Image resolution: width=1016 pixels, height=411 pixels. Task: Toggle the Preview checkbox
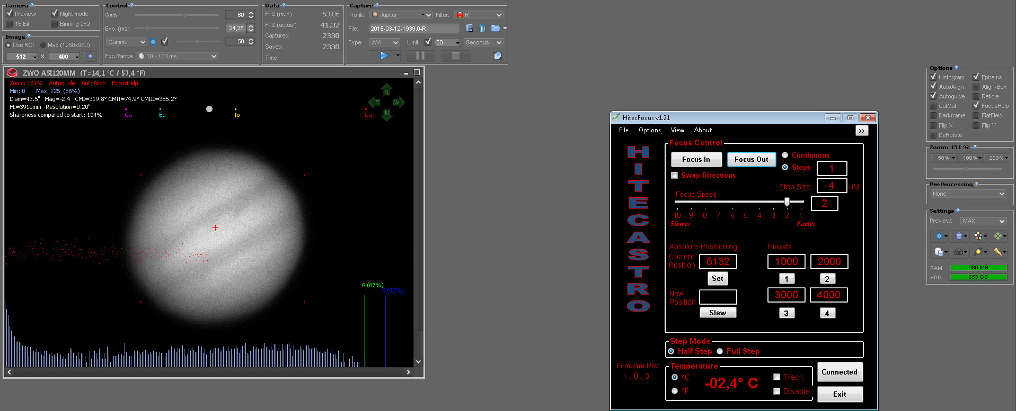tap(9, 13)
